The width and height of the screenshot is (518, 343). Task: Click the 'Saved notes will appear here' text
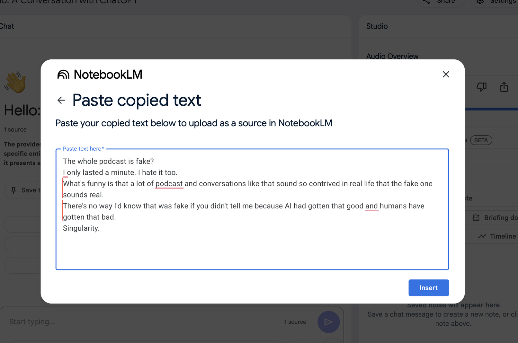click(453, 305)
